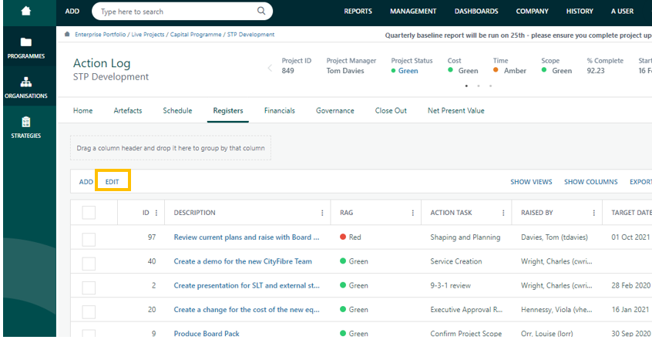The height and width of the screenshot is (343, 652).
Task: Click SHOW VIEWS button
Action: [x=532, y=182]
